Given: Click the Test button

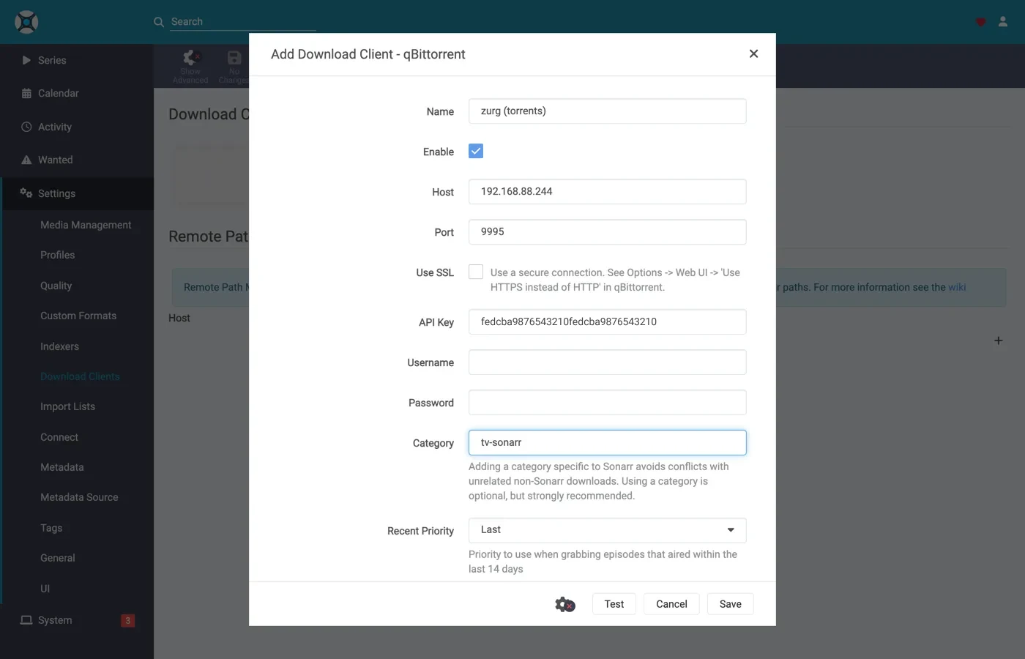Looking at the screenshot, I should [614, 604].
